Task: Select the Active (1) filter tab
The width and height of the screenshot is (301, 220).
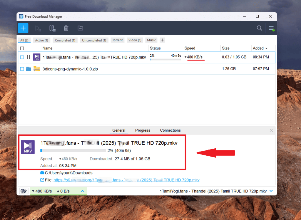Action: click(x=42, y=40)
